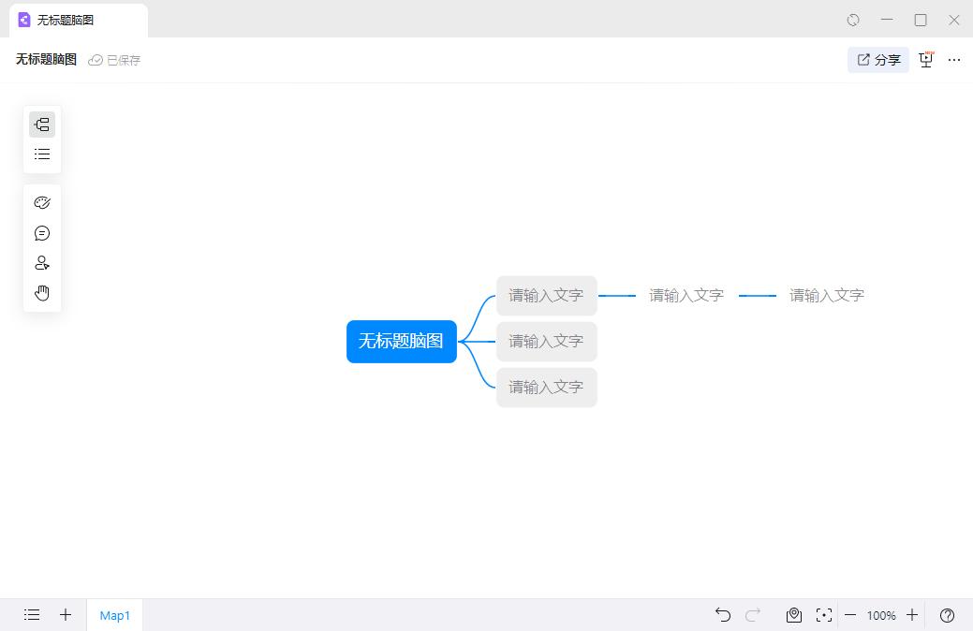973x631 pixels.
Task: Click the app logo in title tab
Action: (24, 20)
